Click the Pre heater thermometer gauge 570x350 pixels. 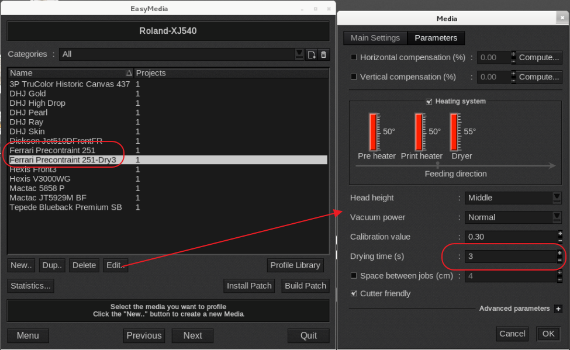point(374,131)
